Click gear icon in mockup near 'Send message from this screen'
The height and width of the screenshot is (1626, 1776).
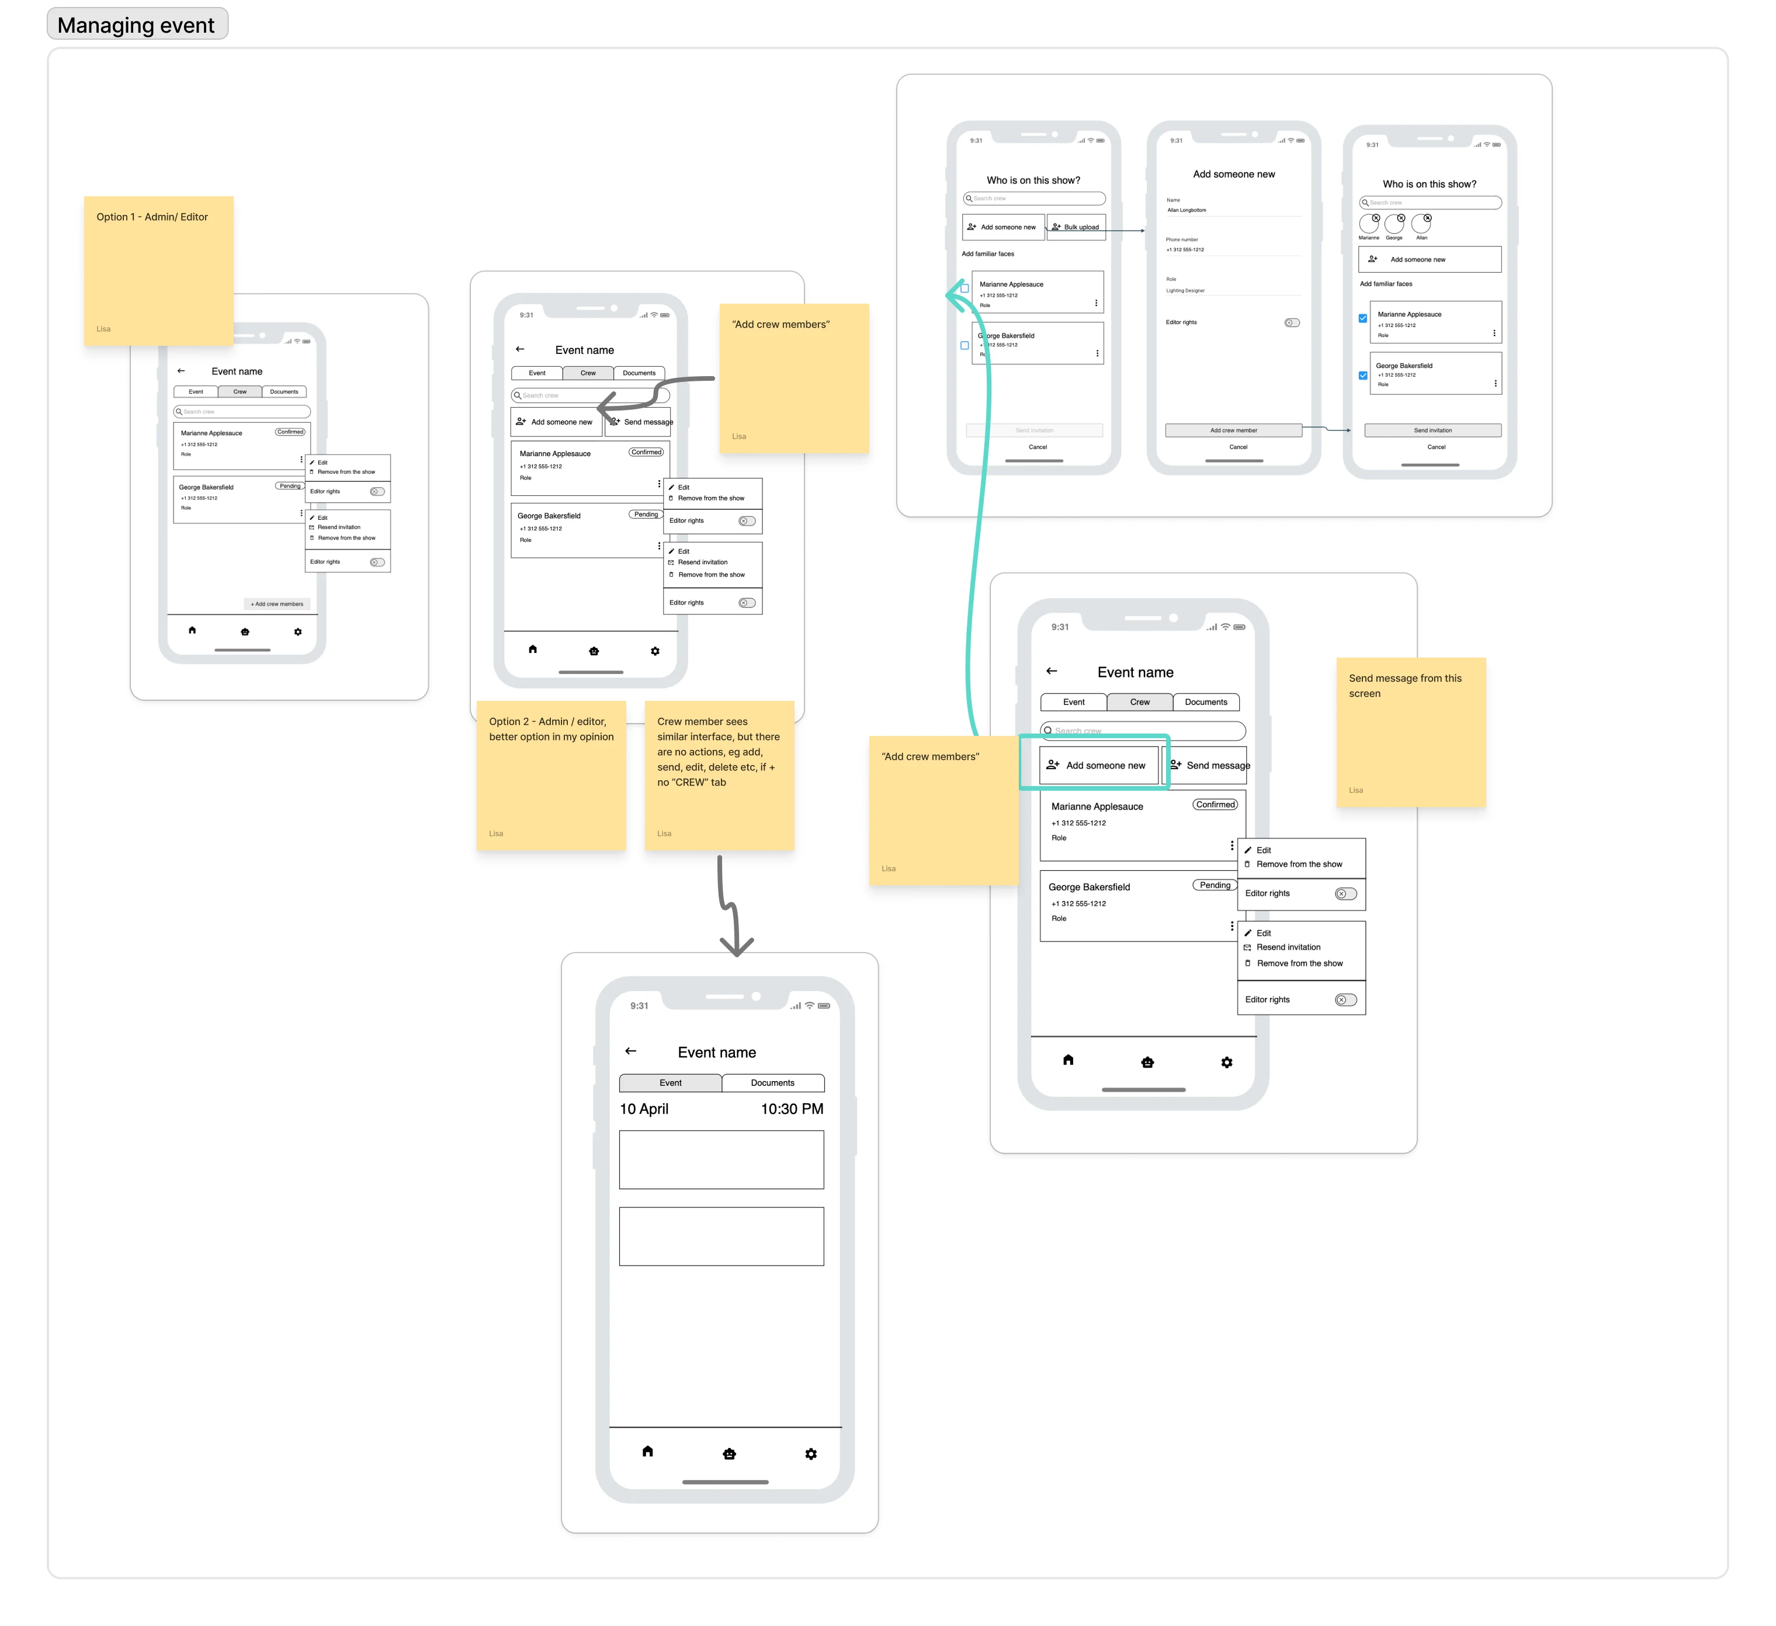point(1226,1062)
